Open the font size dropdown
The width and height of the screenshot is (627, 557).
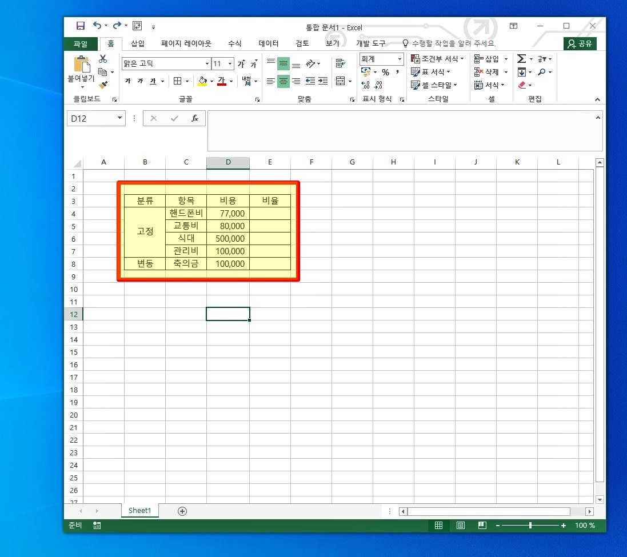tap(230, 63)
